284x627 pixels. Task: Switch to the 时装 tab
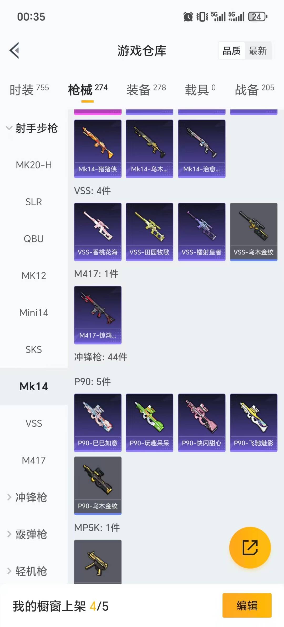click(x=29, y=90)
